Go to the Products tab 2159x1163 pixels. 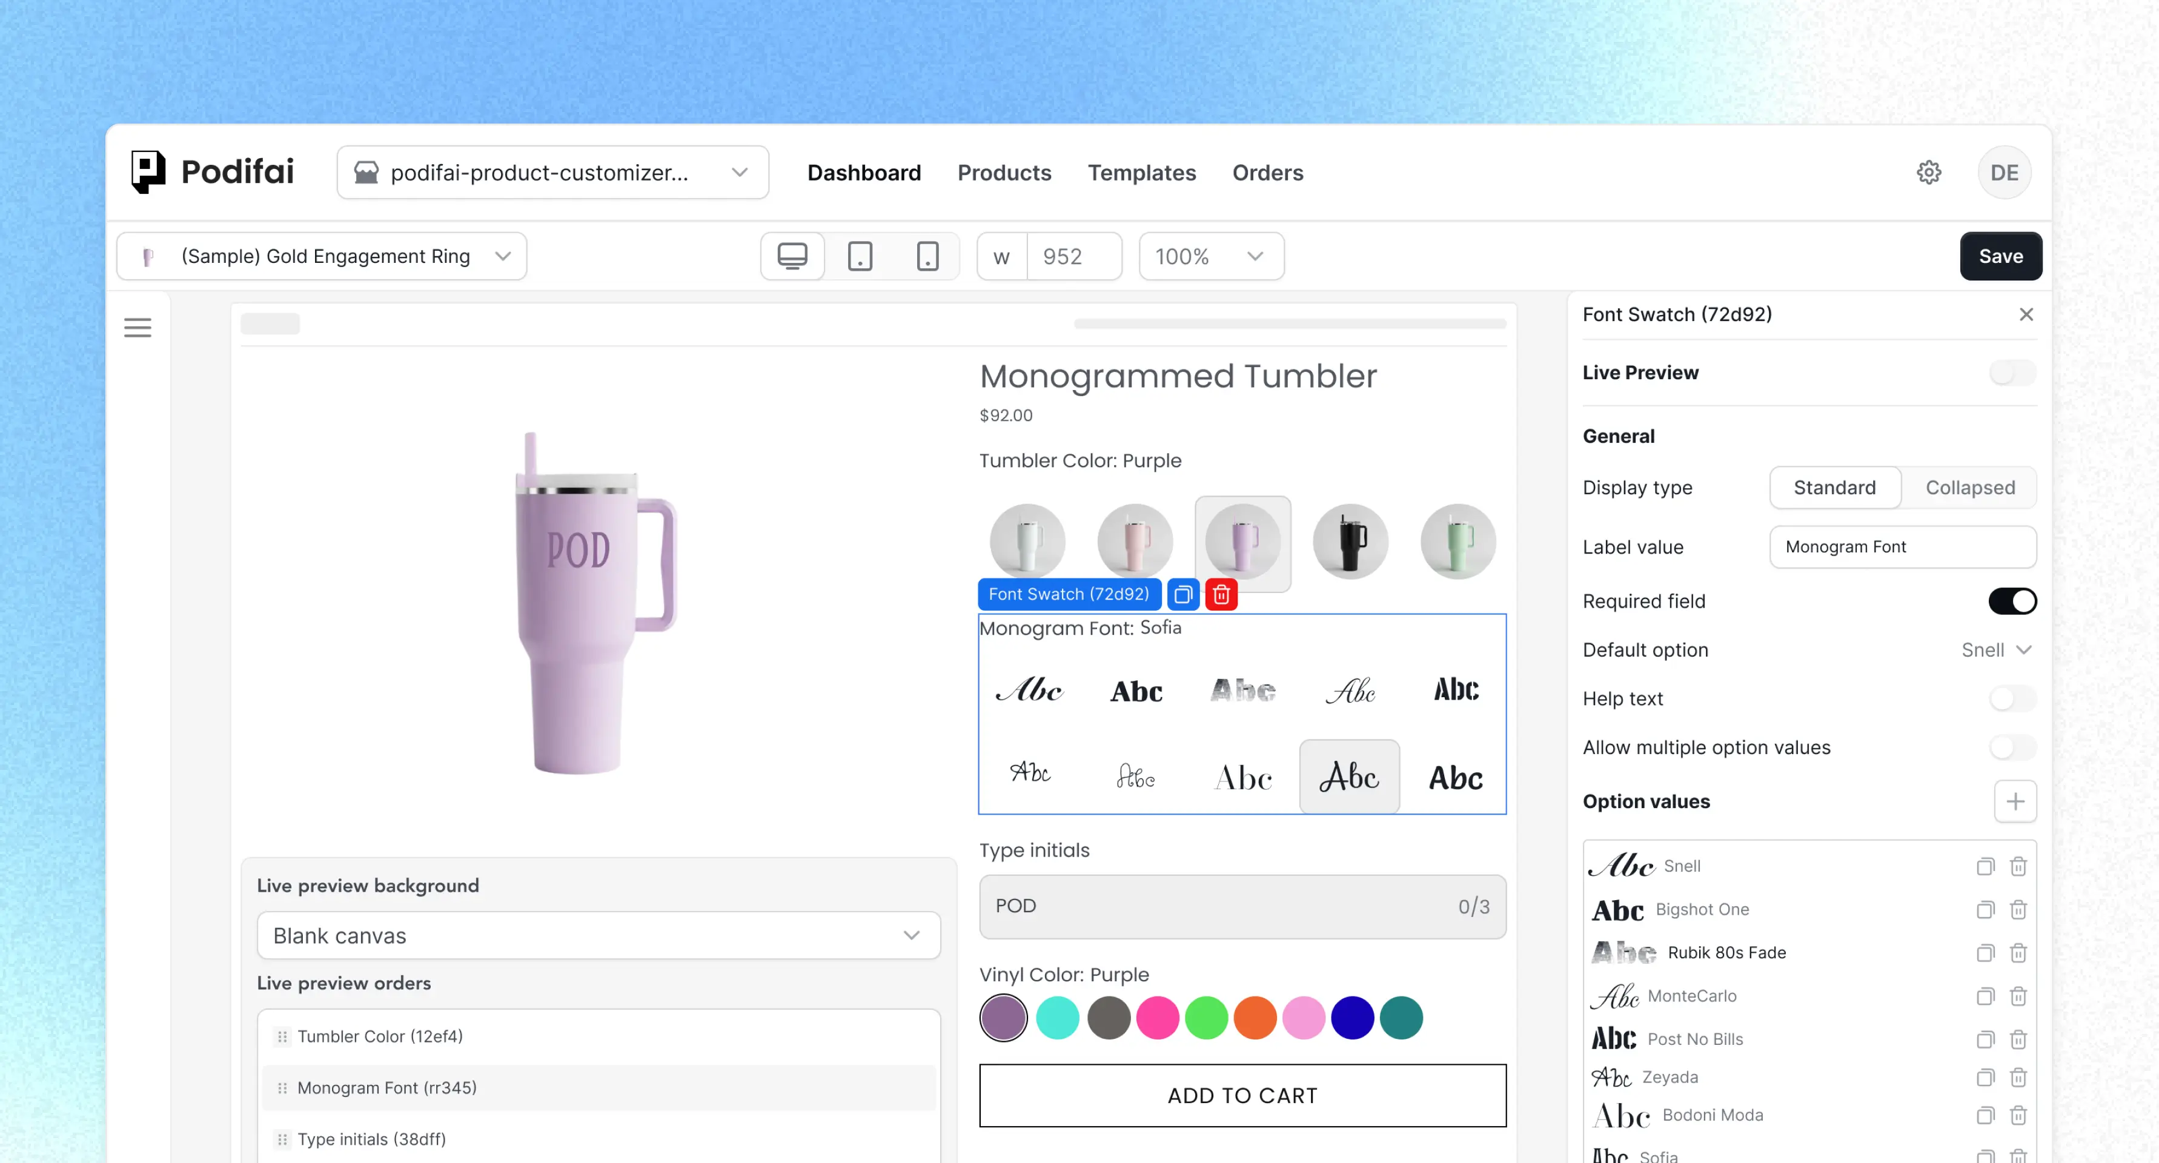tap(1004, 173)
